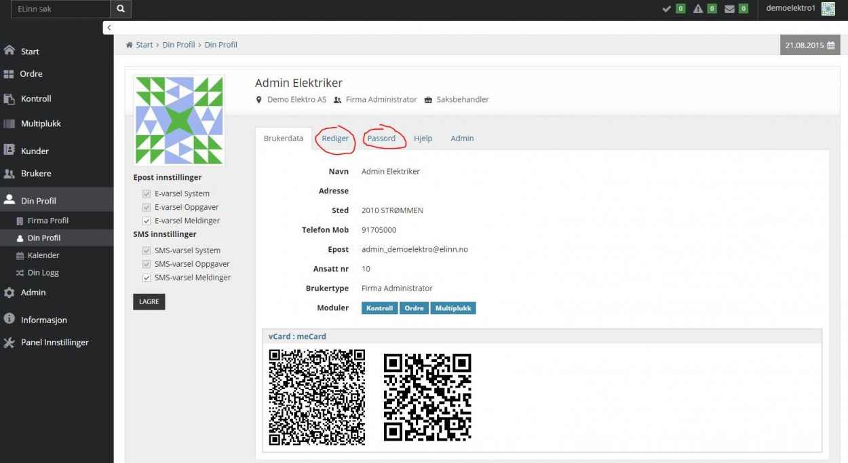Toggle the E-varsel System checkbox
The width and height of the screenshot is (848, 463).
coord(146,194)
